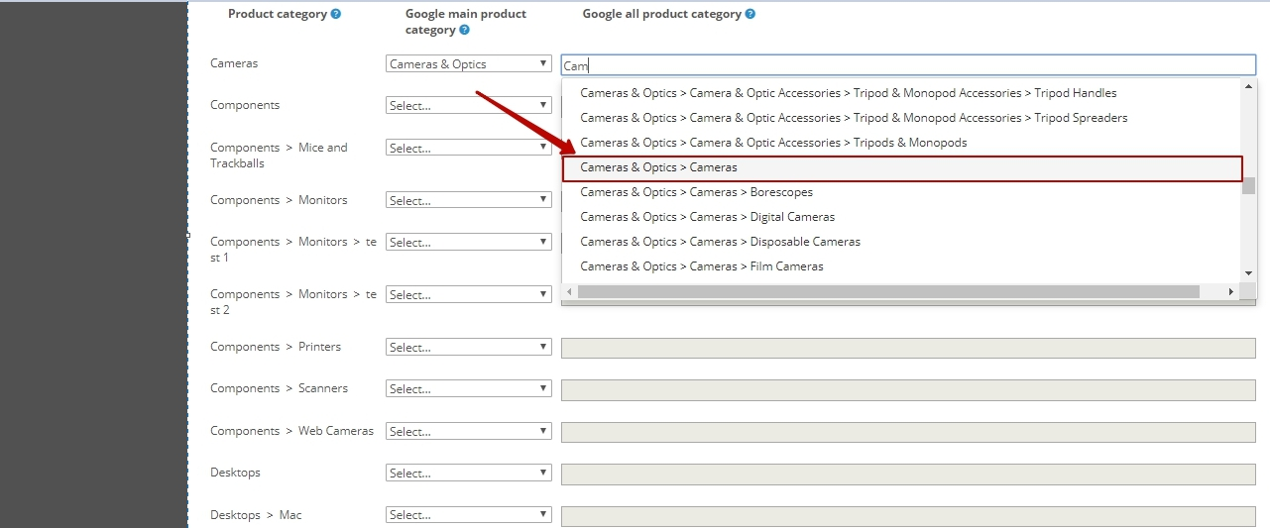Image resolution: width=1270 pixels, height=528 pixels.
Task: Click horizontal scrollbar right arrow in suggestions
Action: pos(1230,292)
